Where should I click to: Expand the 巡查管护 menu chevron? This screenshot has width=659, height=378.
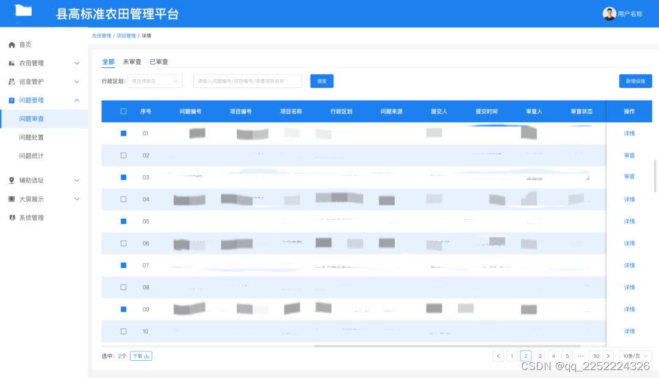pos(77,82)
